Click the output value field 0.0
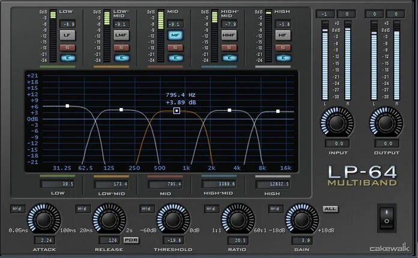 (x=387, y=143)
